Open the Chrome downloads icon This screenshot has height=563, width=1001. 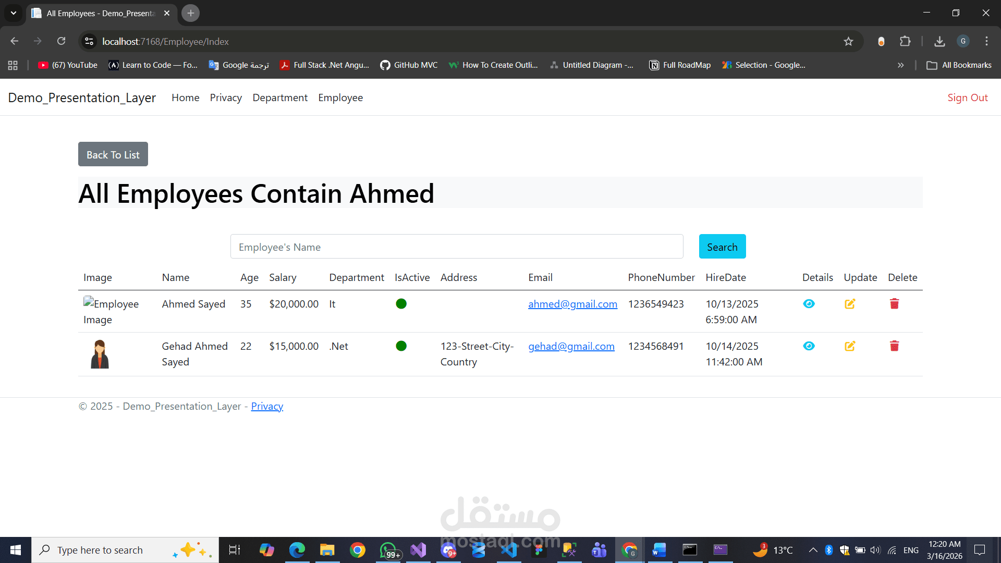tap(939, 41)
